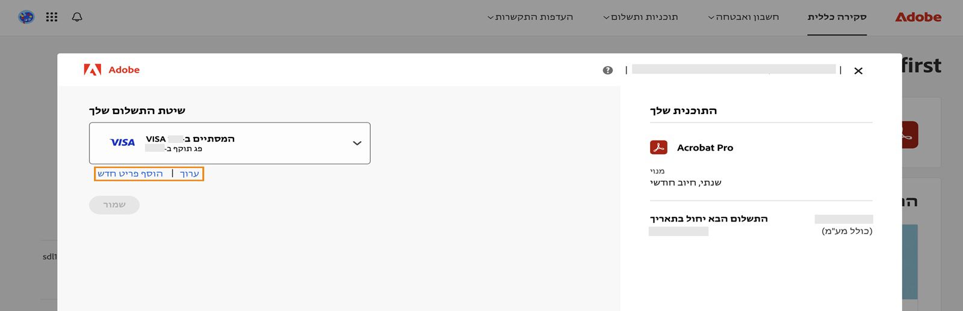The height and width of the screenshot is (311, 963).
Task: Click the הוסף פריט חדש link
Action: click(131, 174)
